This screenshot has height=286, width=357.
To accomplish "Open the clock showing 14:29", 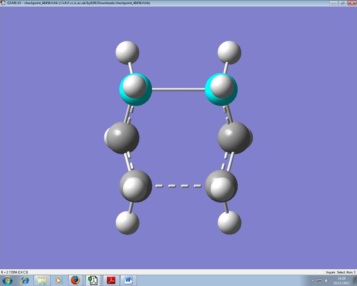I will click(x=341, y=281).
